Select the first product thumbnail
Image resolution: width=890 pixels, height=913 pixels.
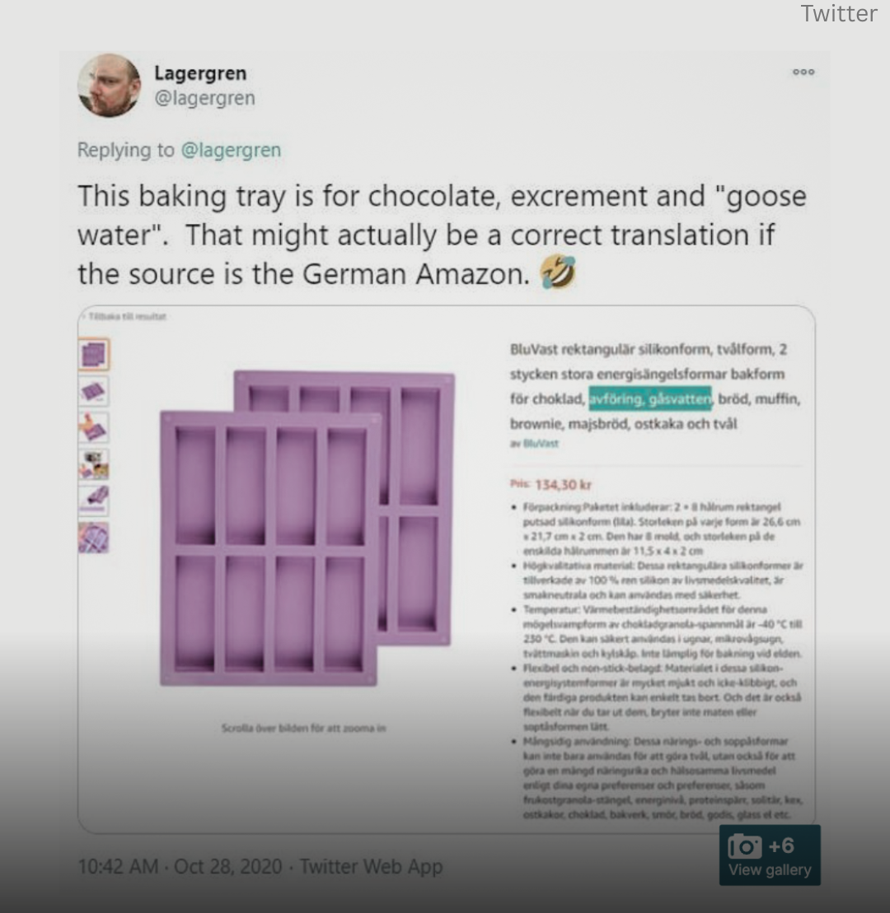coord(94,354)
